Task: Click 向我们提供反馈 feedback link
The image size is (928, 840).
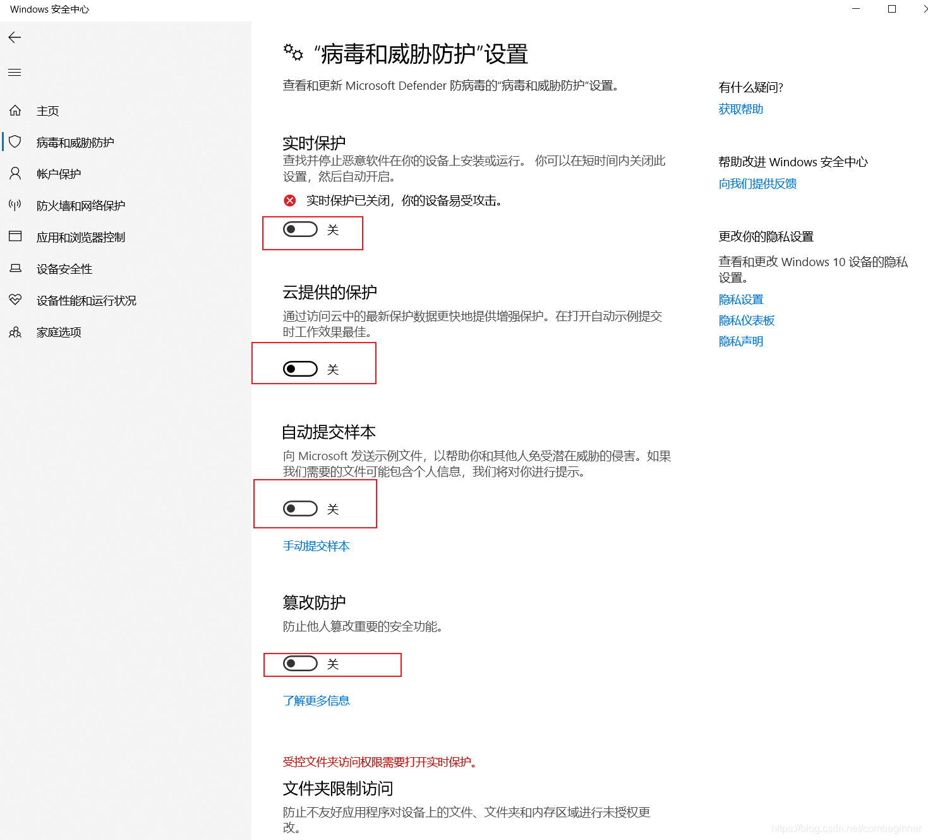Action: pos(757,183)
